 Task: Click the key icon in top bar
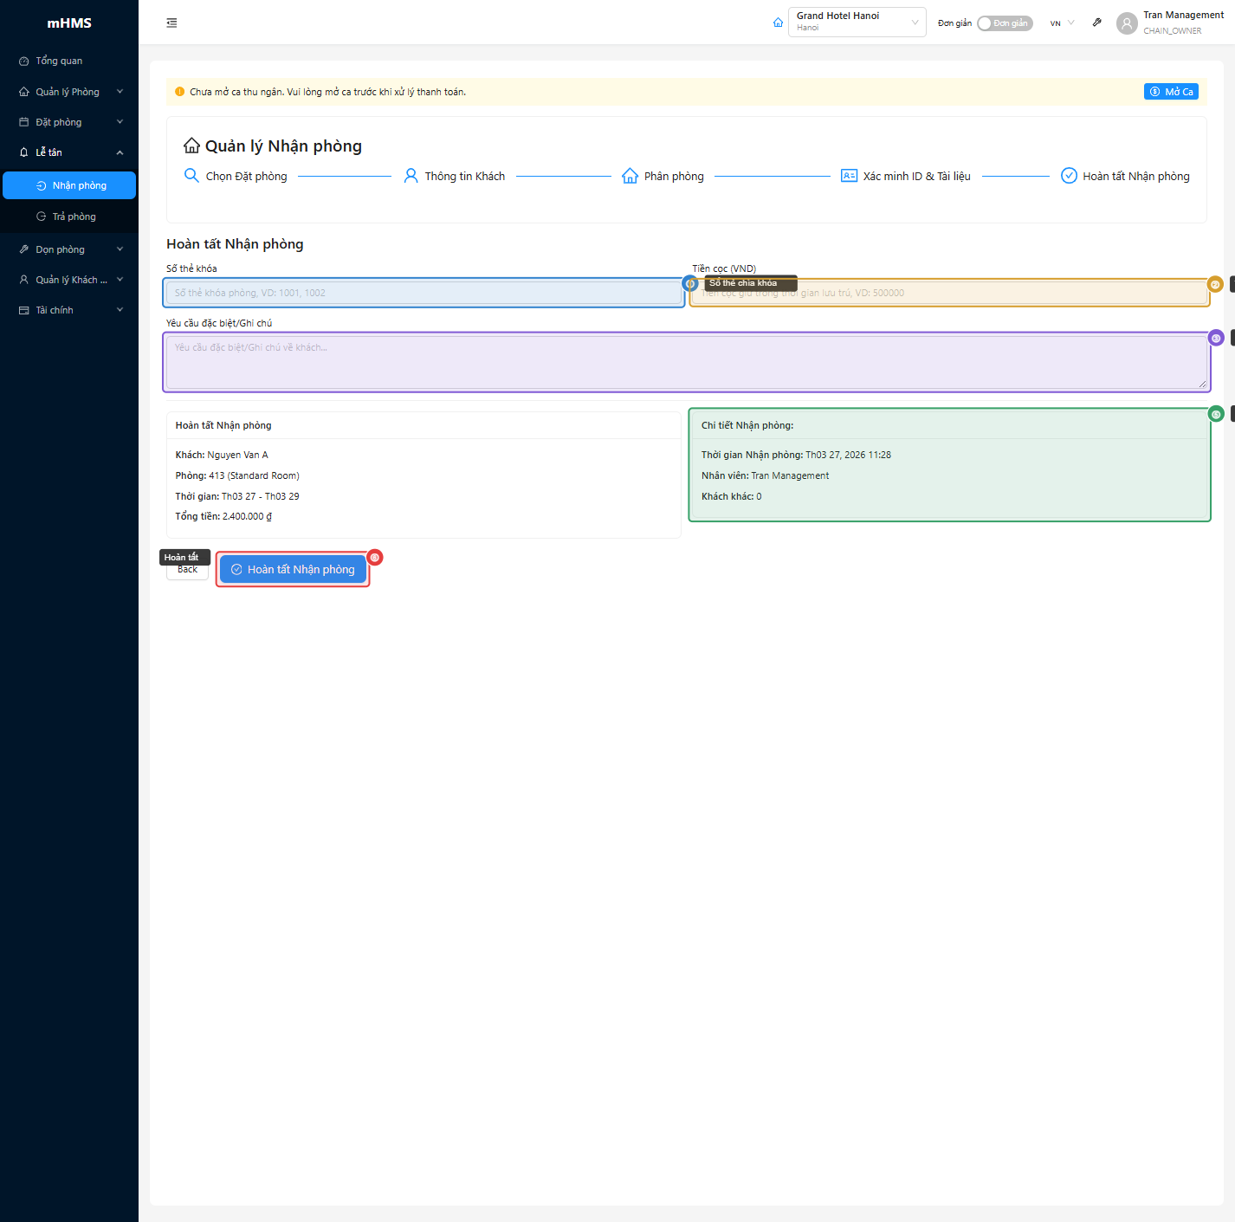click(1096, 23)
